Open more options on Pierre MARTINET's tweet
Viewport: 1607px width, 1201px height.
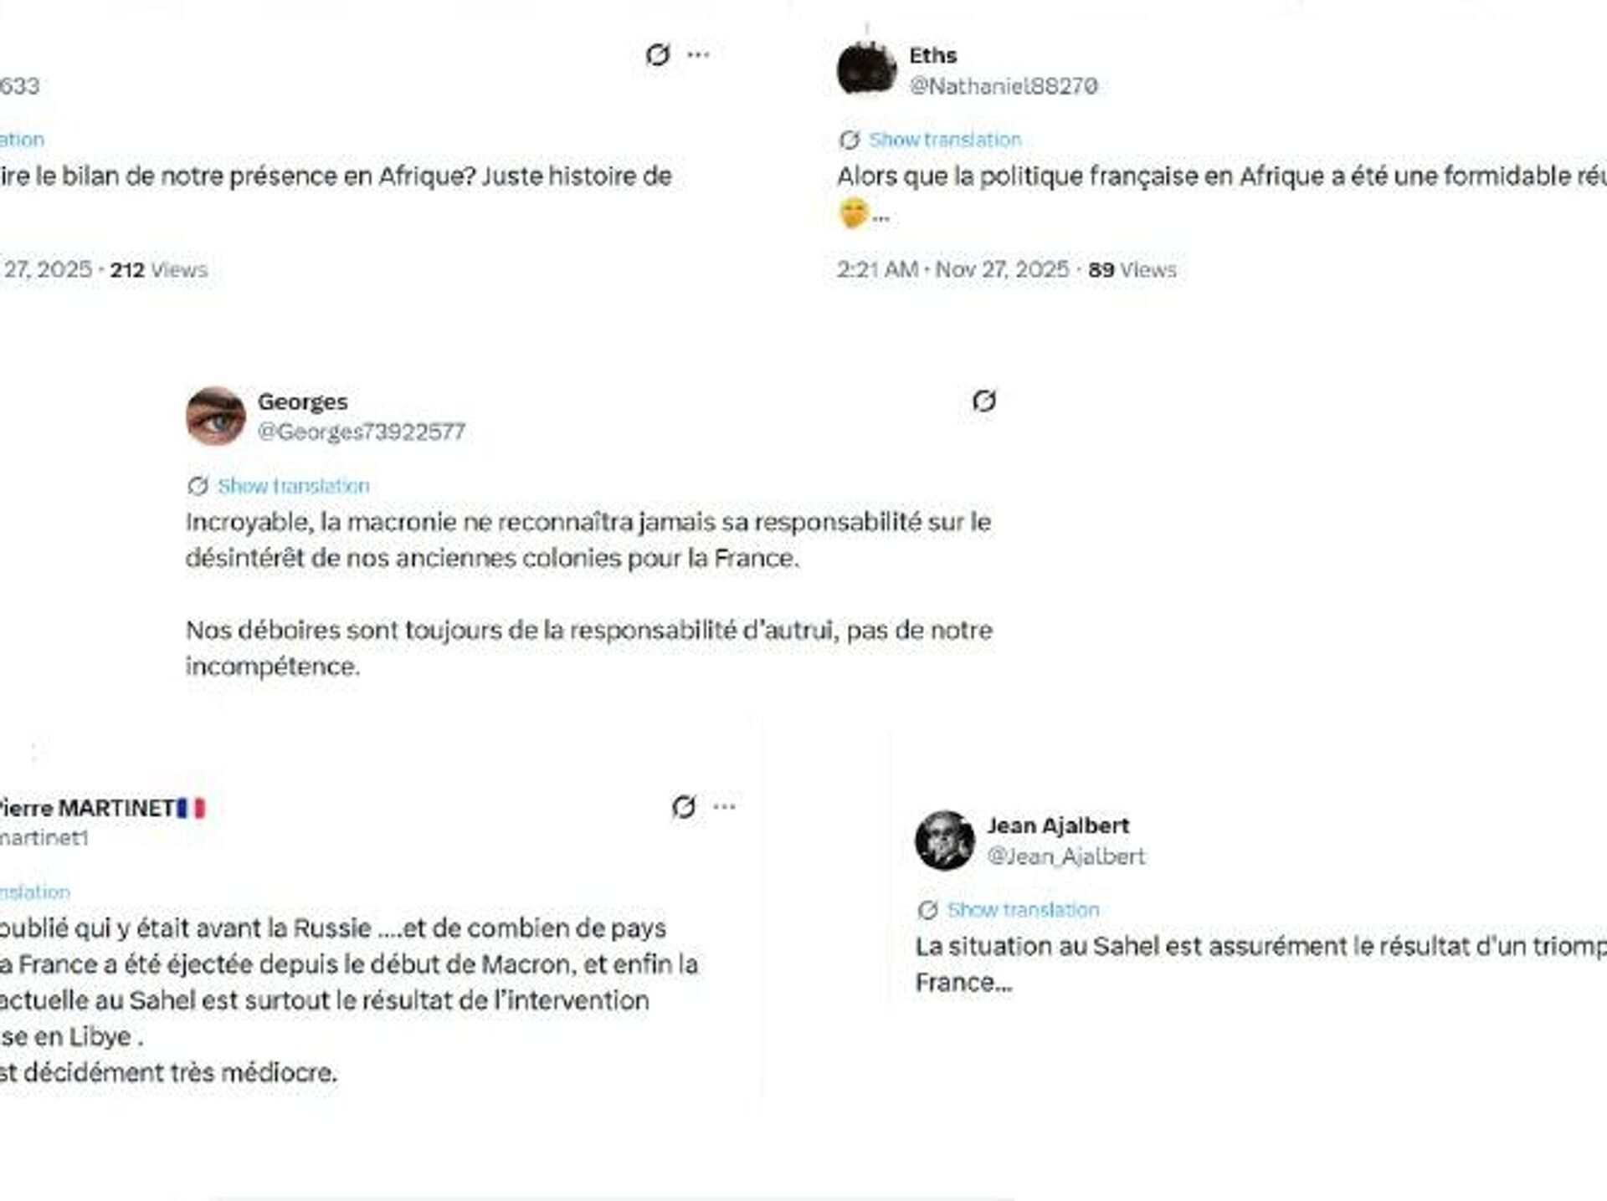(724, 807)
